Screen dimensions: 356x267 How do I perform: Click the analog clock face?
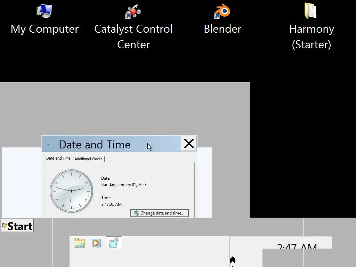coord(71,191)
